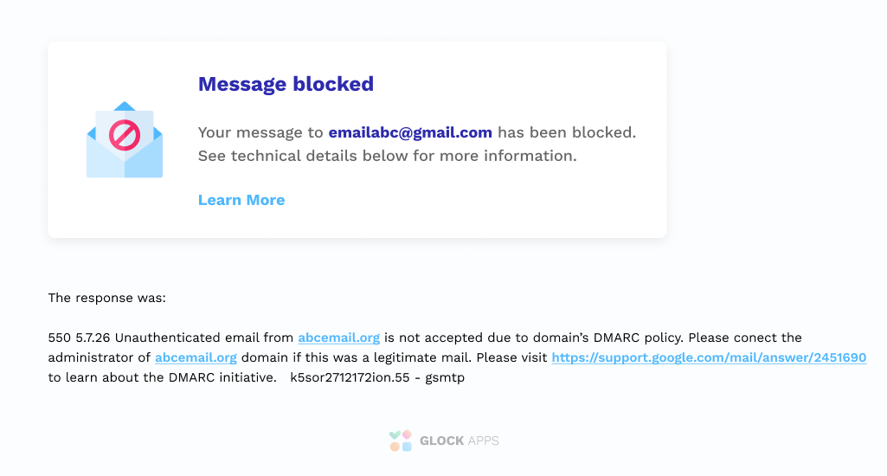Viewport: 887px width, 476px height.
Task: Click the GLOCK APPS footer text
Action: coord(459,441)
